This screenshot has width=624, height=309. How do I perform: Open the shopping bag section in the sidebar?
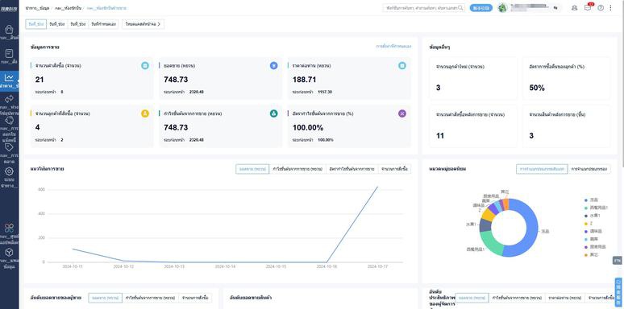tap(9, 31)
